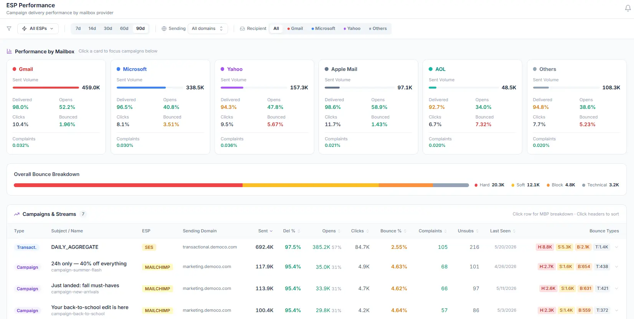Expand the back-to-school campaign row chevron
This screenshot has width=634, height=319.
point(617,310)
